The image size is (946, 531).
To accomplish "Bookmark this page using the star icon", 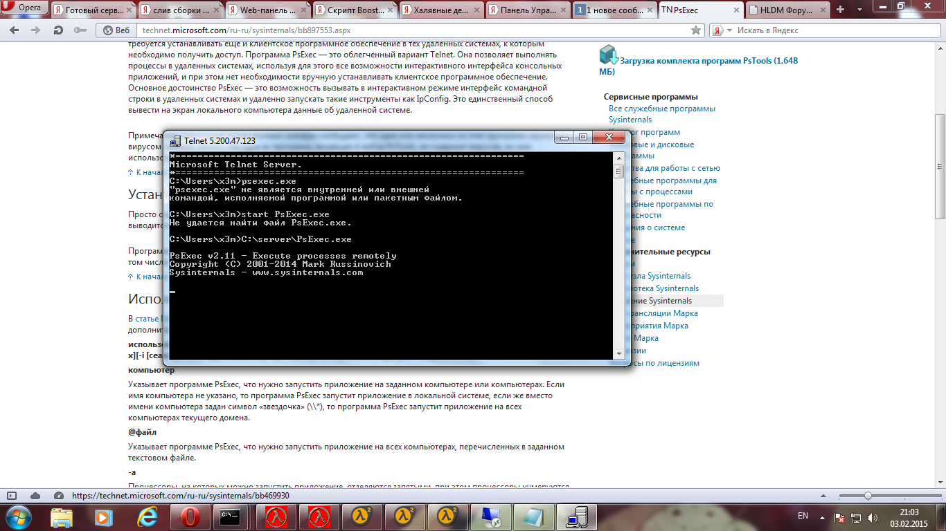I will coord(696,30).
